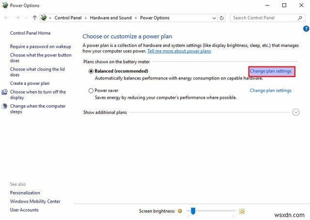The width and height of the screenshot is (310, 220).
Task: Go forward with the right arrow
Action: pos(17,18)
